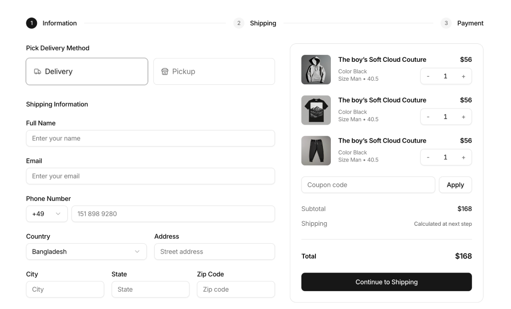Decrease t-shirt quantity with minus icon
Image resolution: width=511 pixels, height=309 pixels.
428,117
